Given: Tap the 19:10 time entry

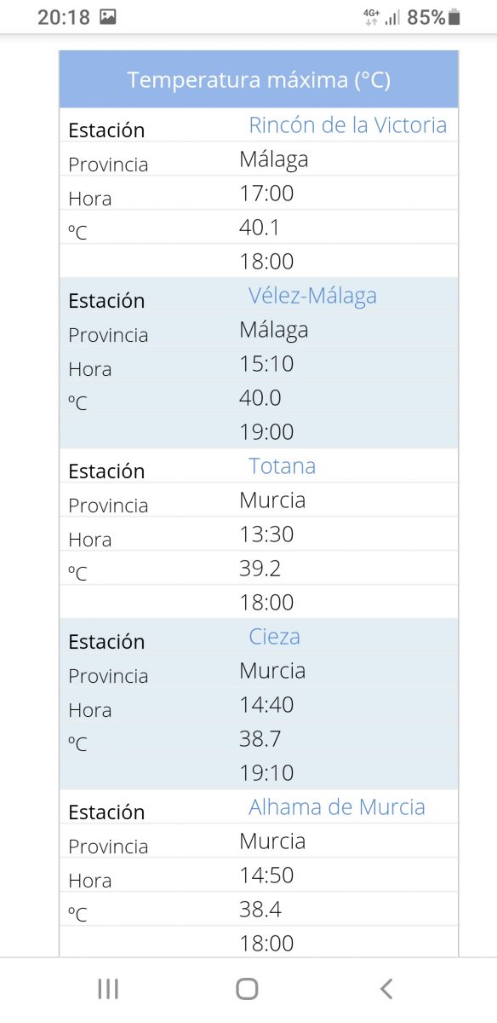Looking at the screenshot, I should tap(266, 773).
